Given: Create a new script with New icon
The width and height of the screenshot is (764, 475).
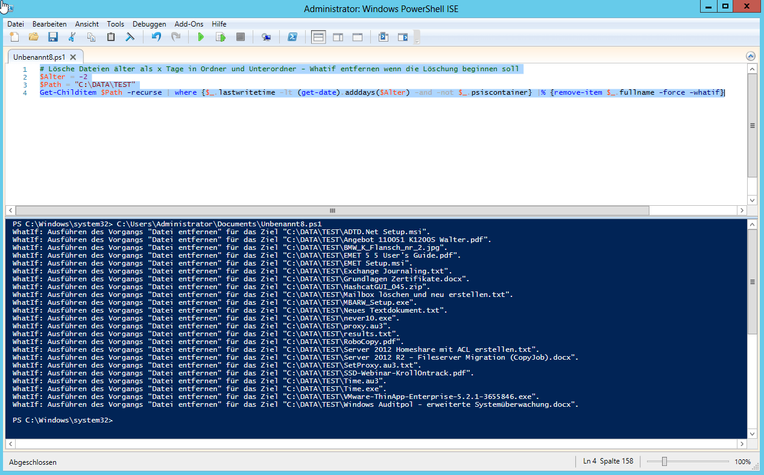Looking at the screenshot, I should pyautogui.click(x=13, y=37).
